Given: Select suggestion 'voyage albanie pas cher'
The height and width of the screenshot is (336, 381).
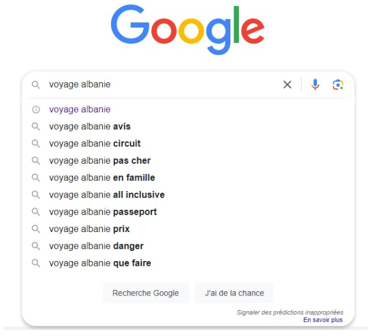Looking at the screenshot, I should click(x=100, y=161).
